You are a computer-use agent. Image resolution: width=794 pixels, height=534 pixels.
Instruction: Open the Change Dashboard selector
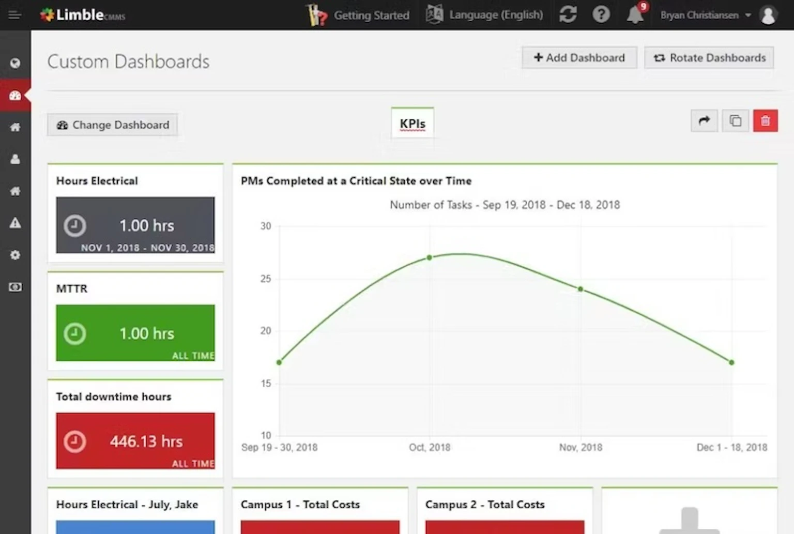(112, 125)
